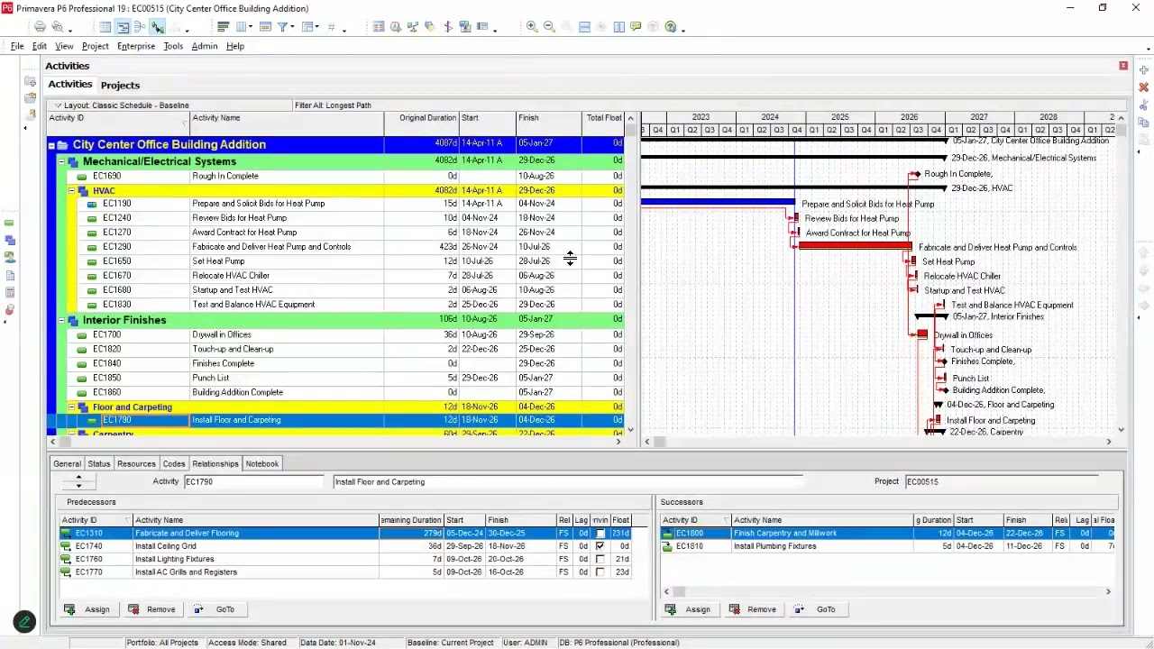Screen dimensions: 1154x649
Task: Open the File menu
Action: (x=17, y=46)
